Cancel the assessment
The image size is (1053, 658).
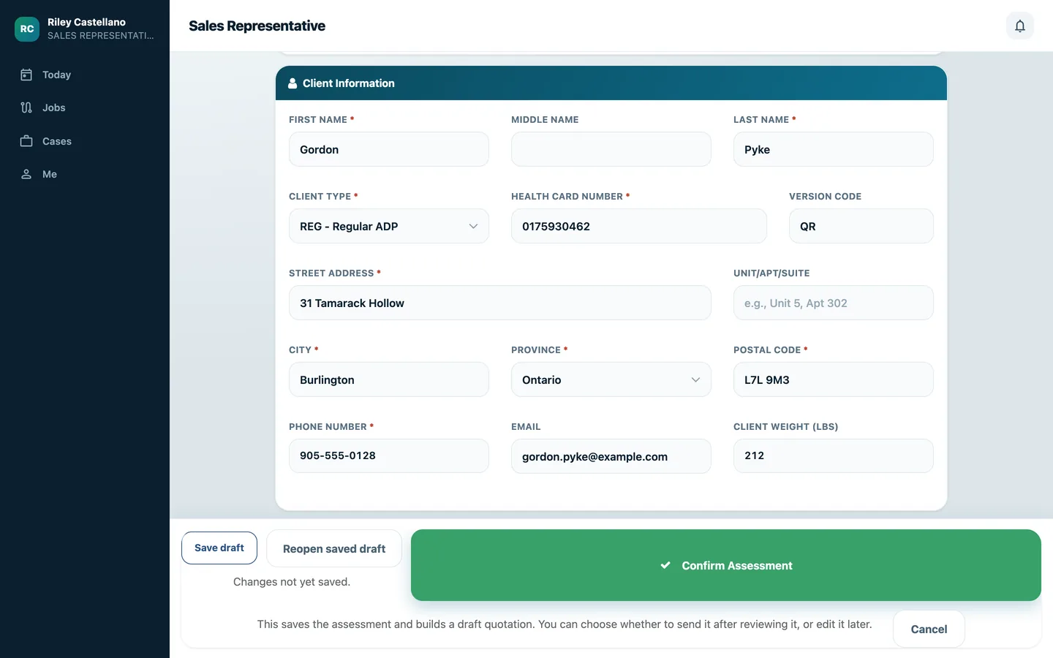coord(929,629)
